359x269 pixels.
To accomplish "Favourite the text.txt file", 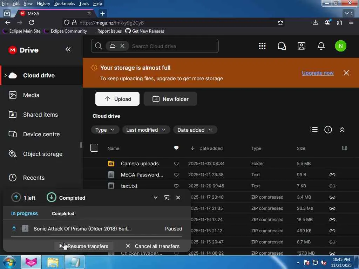I will coord(176,186).
